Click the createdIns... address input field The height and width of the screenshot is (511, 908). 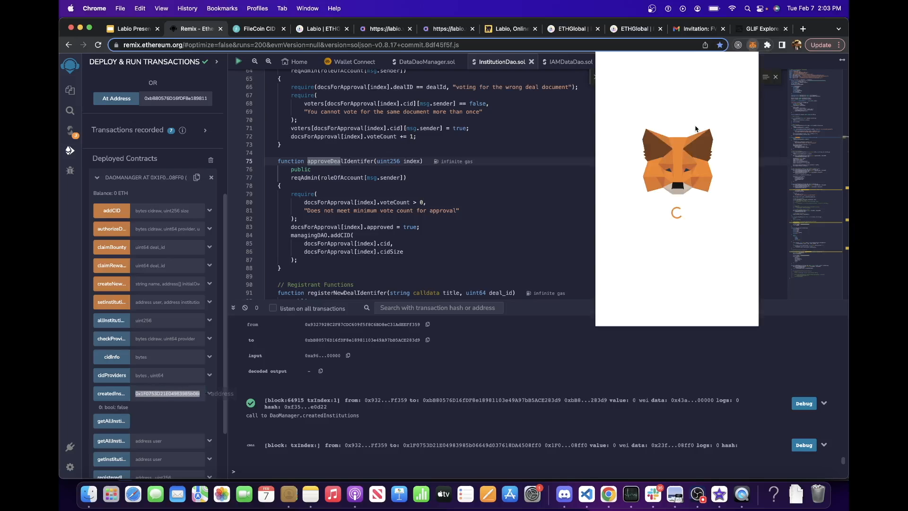tap(167, 394)
